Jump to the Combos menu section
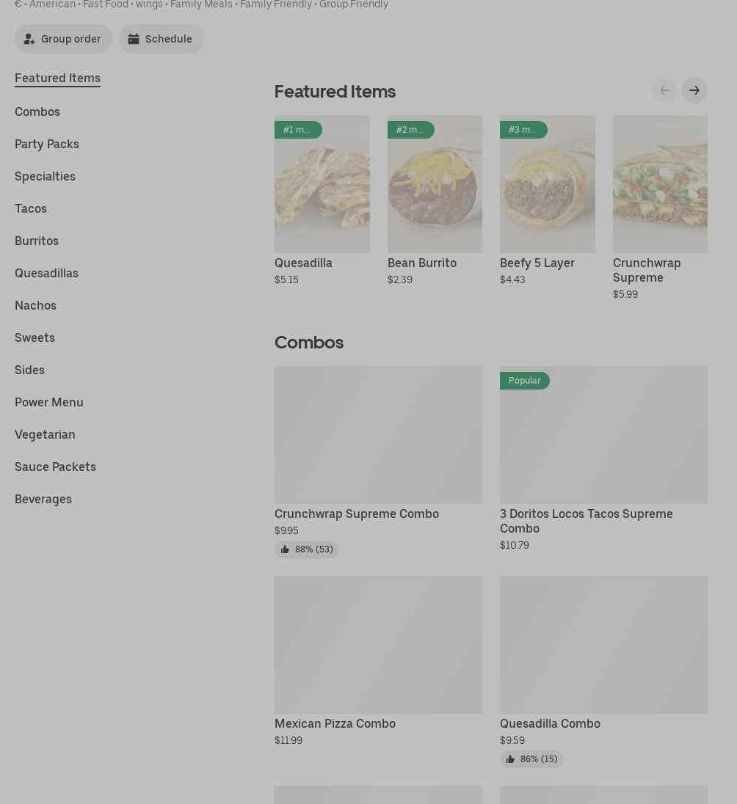Screen dimensions: 737x804 point(37,112)
